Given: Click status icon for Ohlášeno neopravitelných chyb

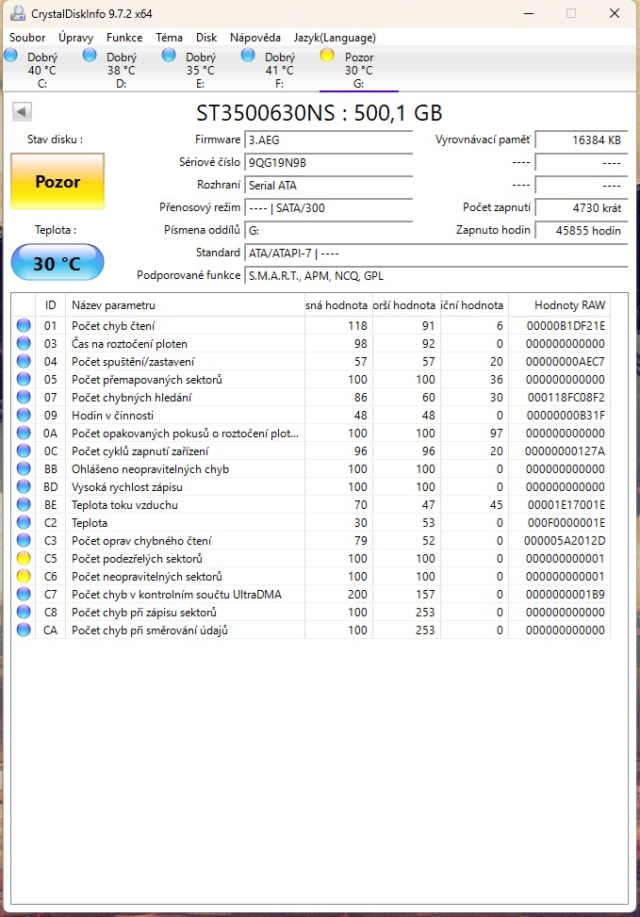Looking at the screenshot, I should point(24,469).
